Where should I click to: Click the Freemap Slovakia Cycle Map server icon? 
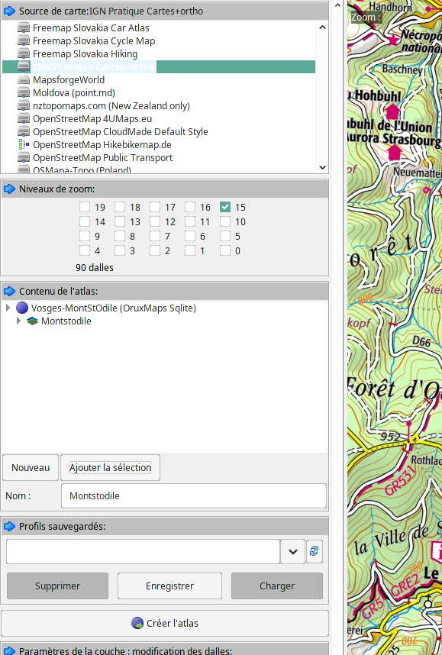click(24, 41)
